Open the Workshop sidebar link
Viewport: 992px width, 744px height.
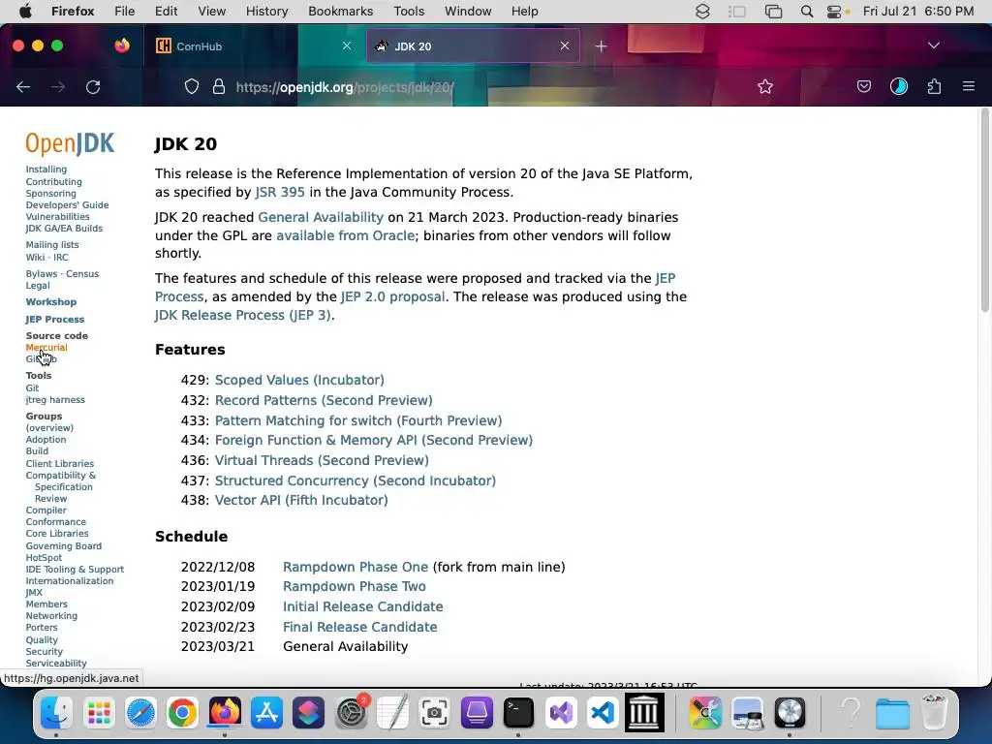point(51,302)
